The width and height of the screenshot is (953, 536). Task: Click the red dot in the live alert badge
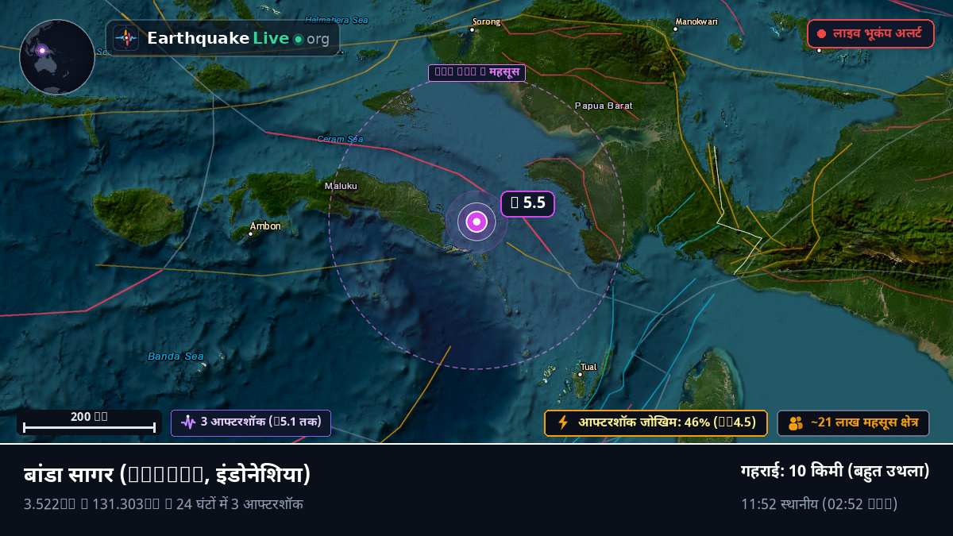coord(822,34)
